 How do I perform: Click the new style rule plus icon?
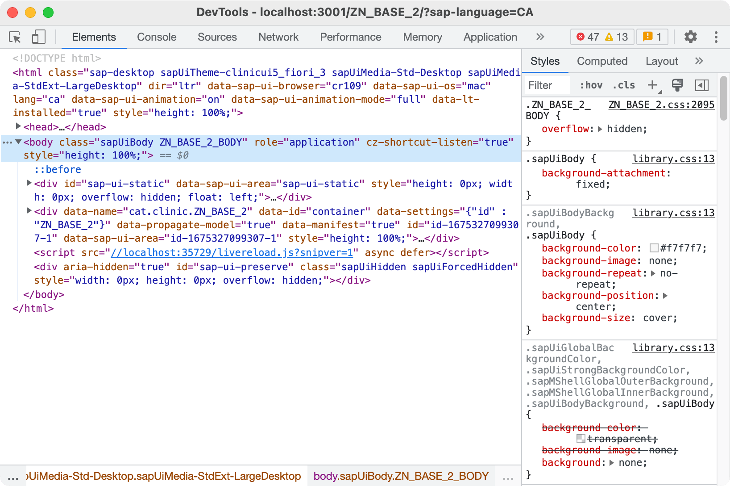pyautogui.click(x=652, y=85)
